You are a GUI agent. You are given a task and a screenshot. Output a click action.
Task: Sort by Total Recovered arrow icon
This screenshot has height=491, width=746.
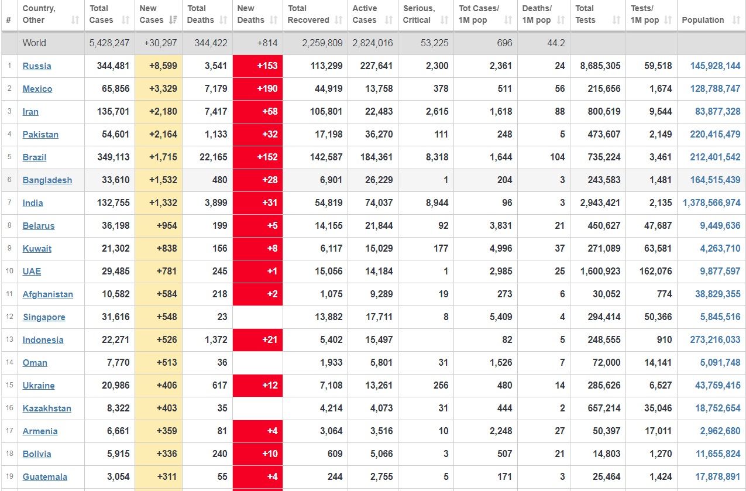[x=338, y=20]
